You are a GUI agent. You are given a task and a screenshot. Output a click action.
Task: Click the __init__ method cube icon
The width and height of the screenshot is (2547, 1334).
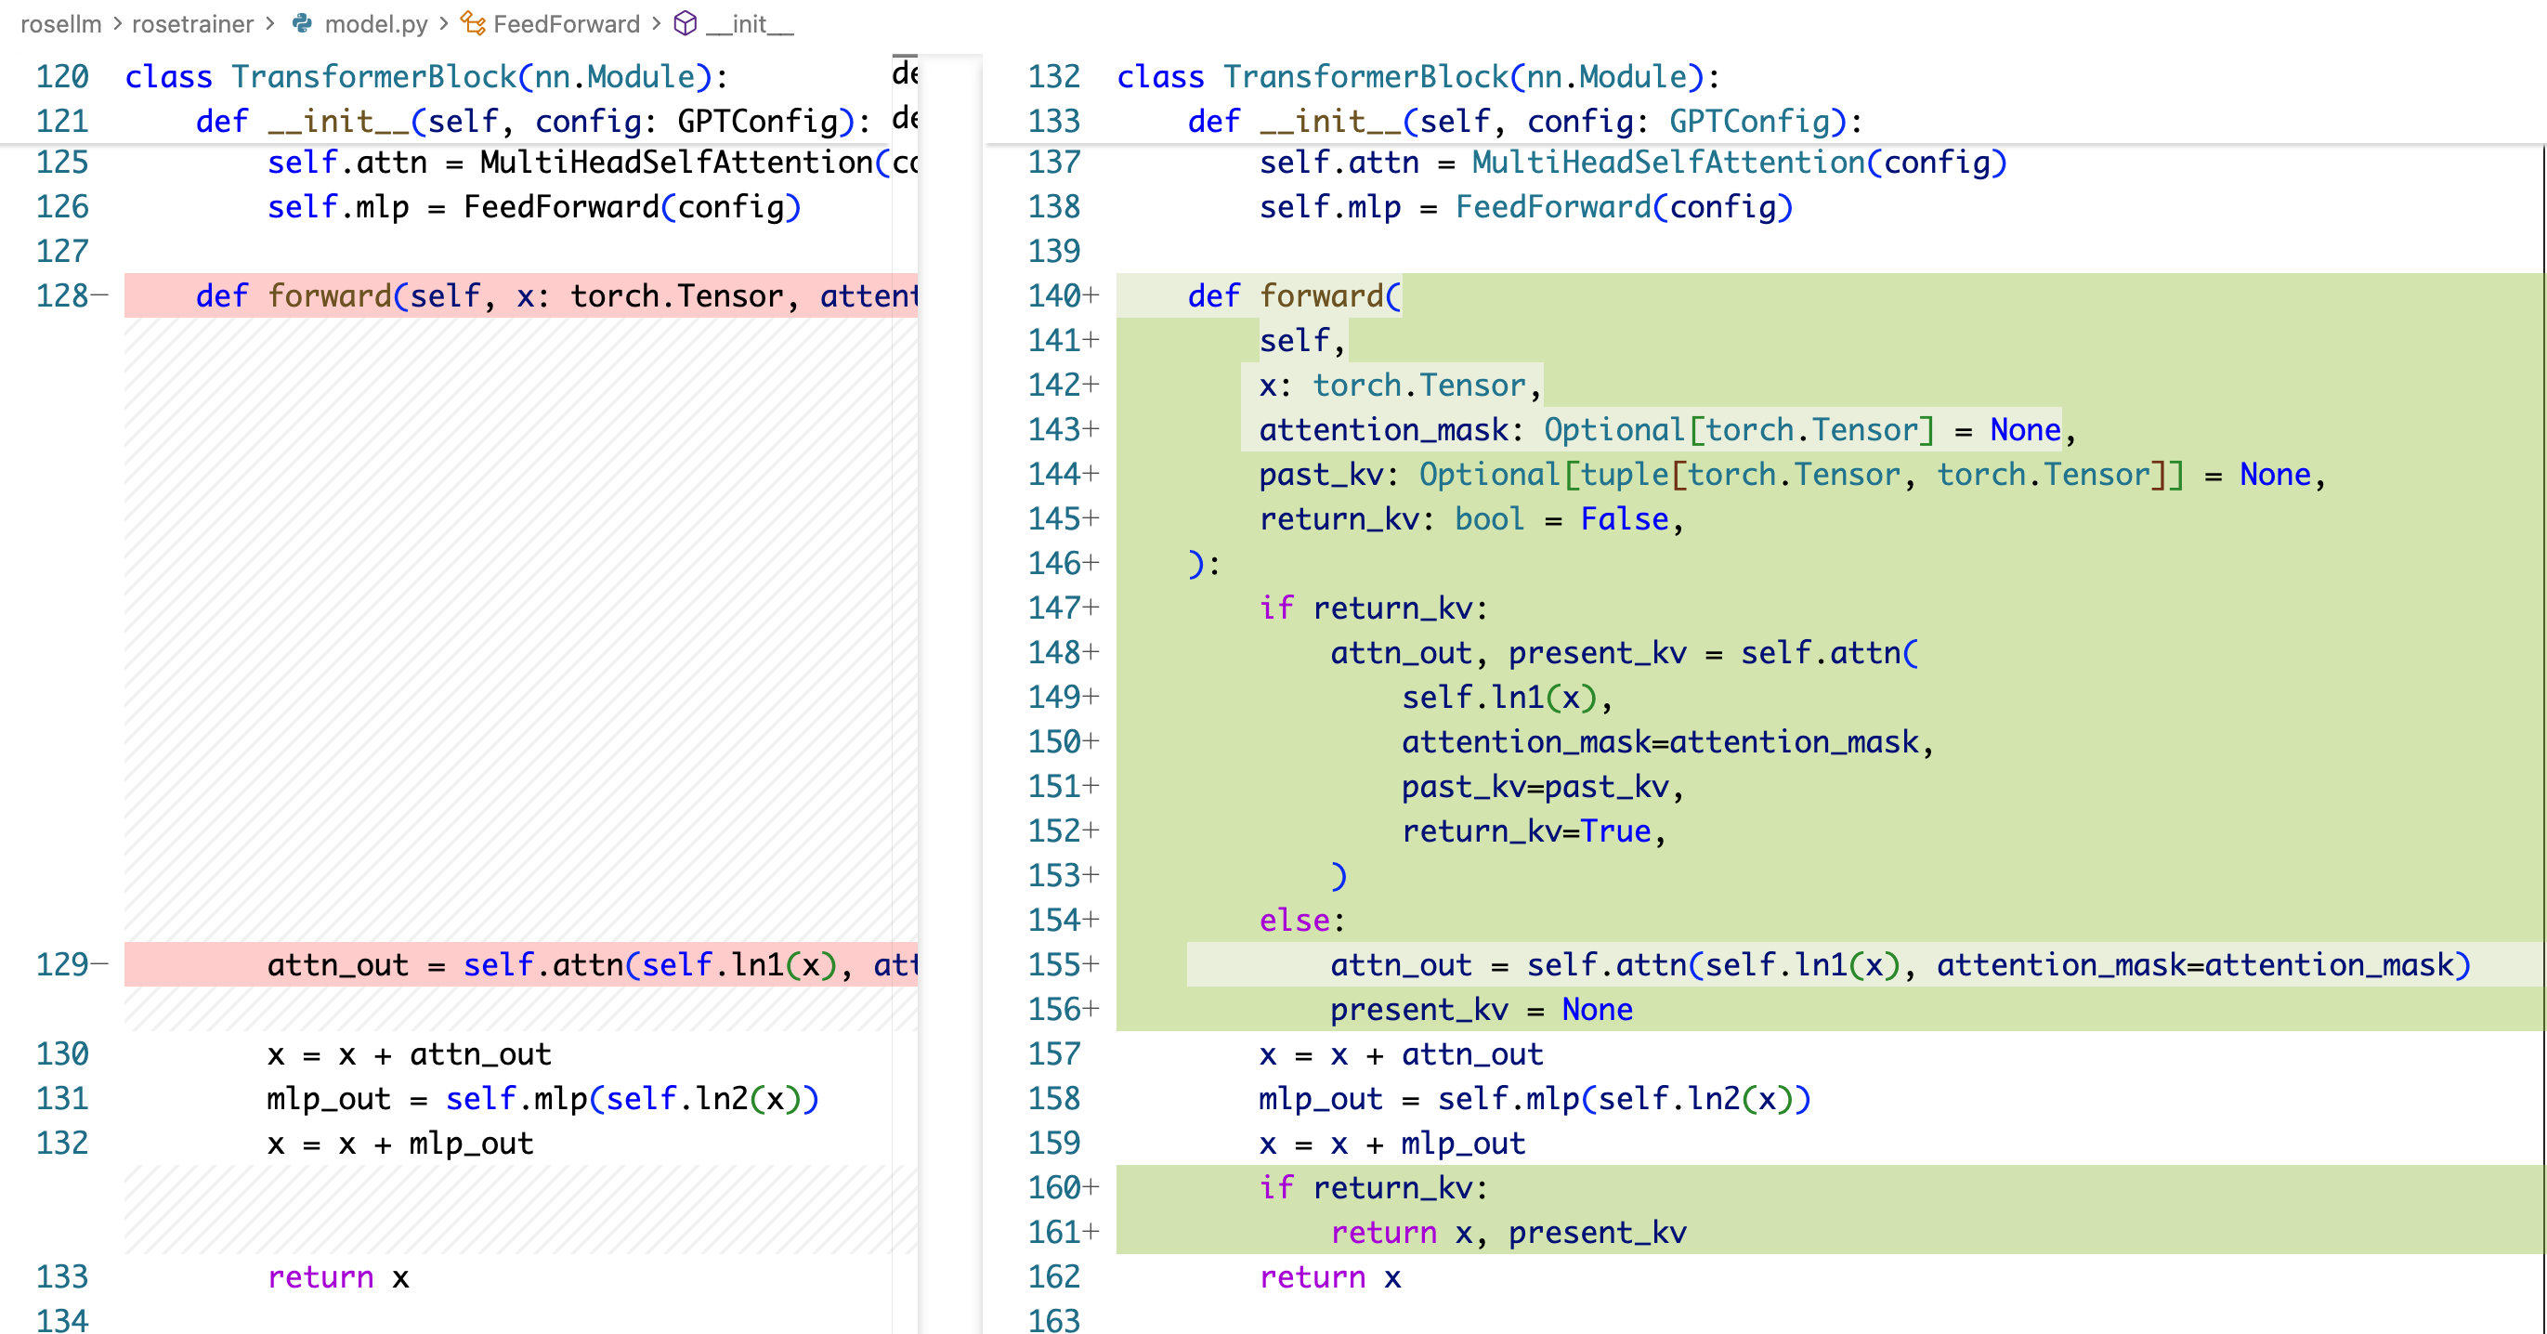tap(686, 24)
